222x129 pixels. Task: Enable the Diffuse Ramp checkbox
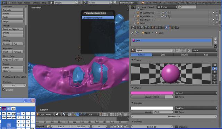coord(177,97)
